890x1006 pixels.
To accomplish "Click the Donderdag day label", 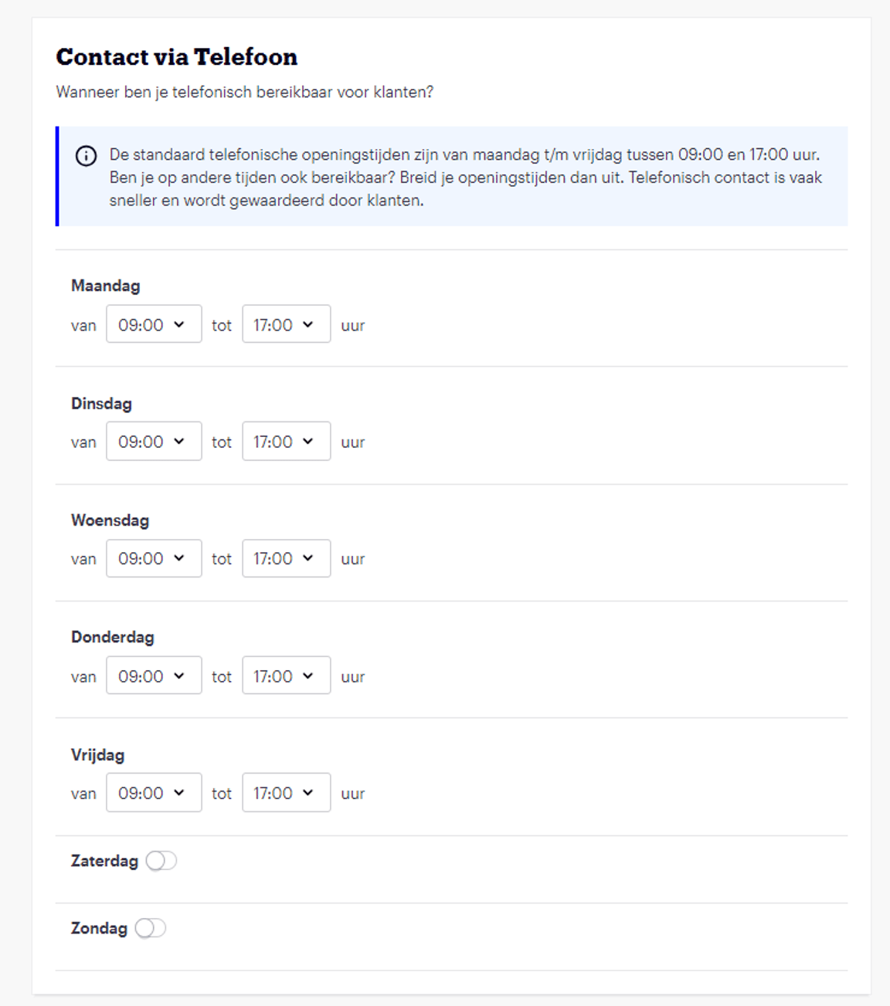I will 113,638.
